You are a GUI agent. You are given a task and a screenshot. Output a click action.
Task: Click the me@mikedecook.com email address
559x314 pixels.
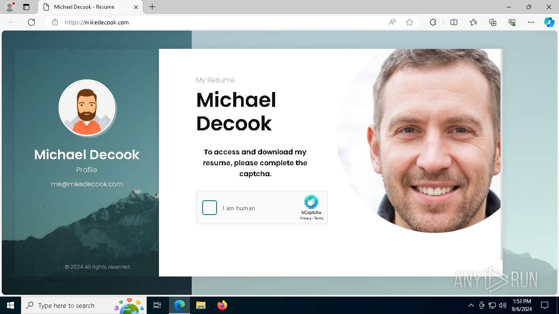click(x=87, y=184)
